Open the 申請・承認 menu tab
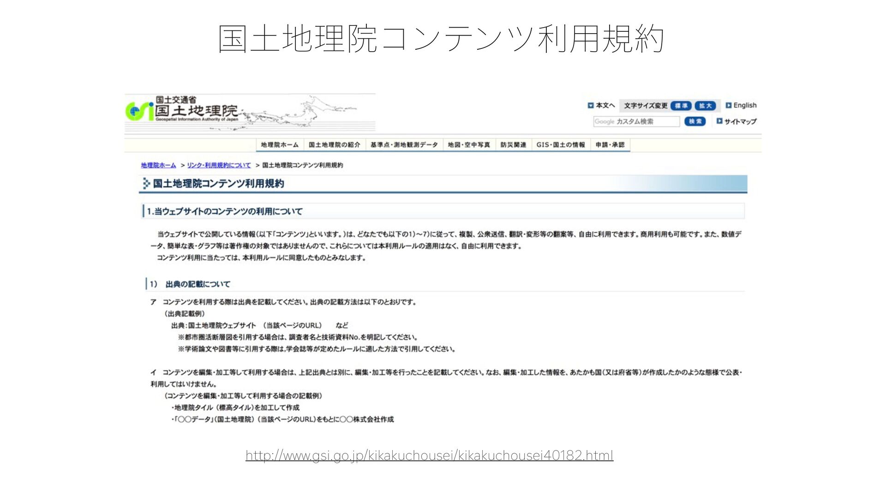The image size is (886, 498). click(x=610, y=145)
